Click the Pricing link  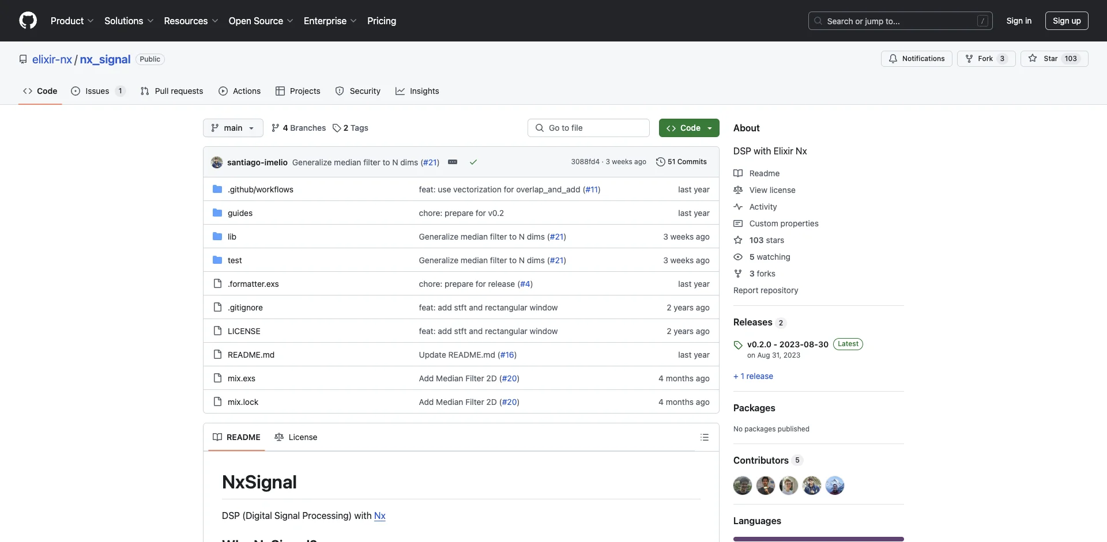tap(382, 21)
